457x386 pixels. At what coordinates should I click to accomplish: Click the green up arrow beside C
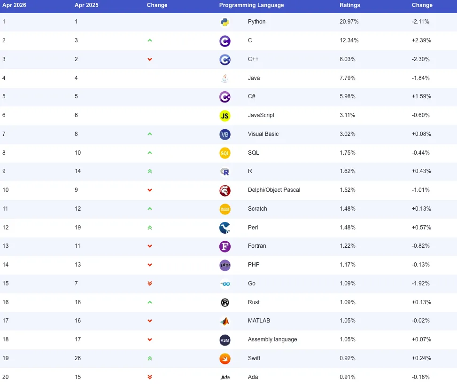[x=150, y=40]
